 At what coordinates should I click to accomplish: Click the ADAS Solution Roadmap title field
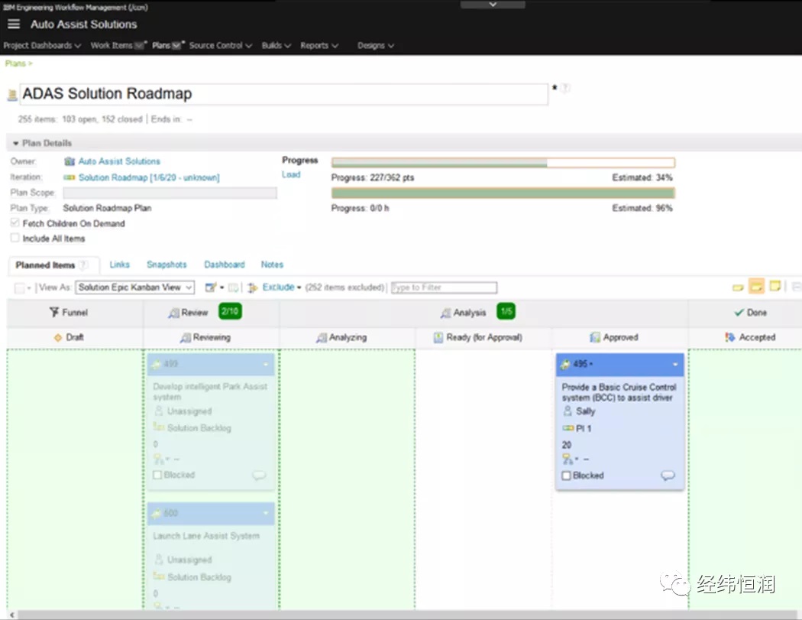click(x=284, y=94)
